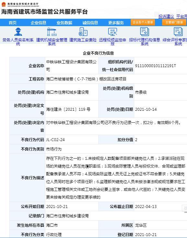Open the 更多服务 menu

(x=116, y=23)
